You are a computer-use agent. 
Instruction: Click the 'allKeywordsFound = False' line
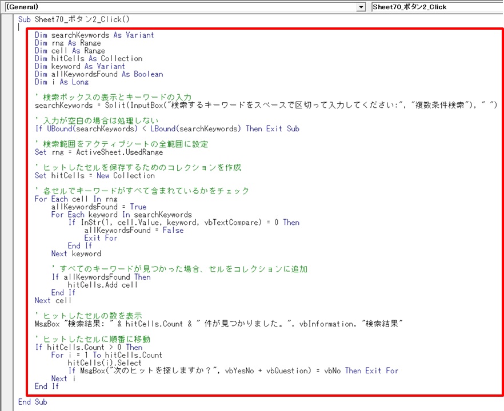click(134, 230)
